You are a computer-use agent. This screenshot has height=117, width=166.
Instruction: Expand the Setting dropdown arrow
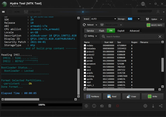(x=96, y=36)
